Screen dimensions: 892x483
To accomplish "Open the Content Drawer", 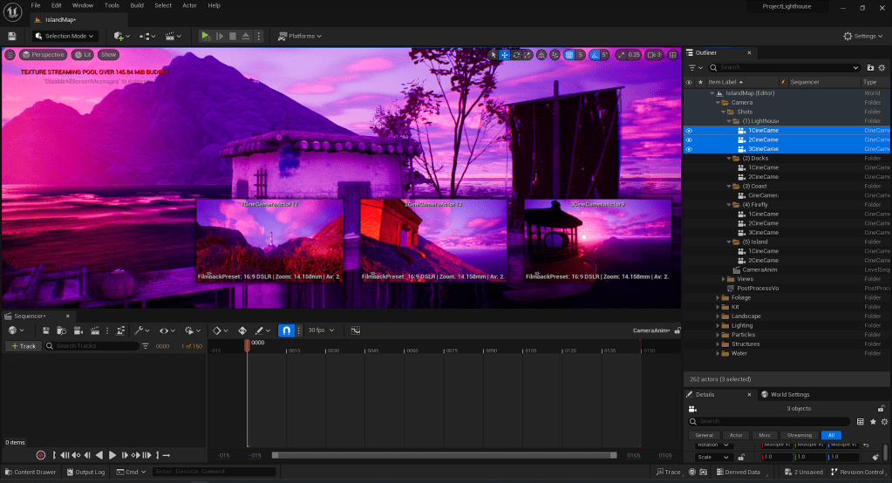I will tap(30, 473).
